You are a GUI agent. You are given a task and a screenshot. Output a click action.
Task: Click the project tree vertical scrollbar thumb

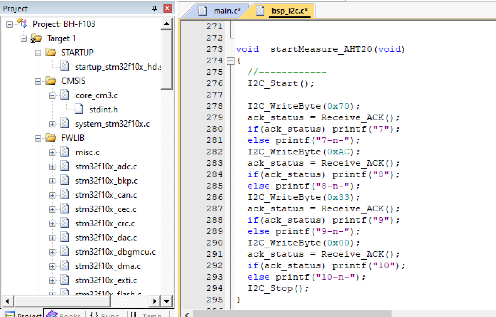pyautogui.click(x=166, y=59)
